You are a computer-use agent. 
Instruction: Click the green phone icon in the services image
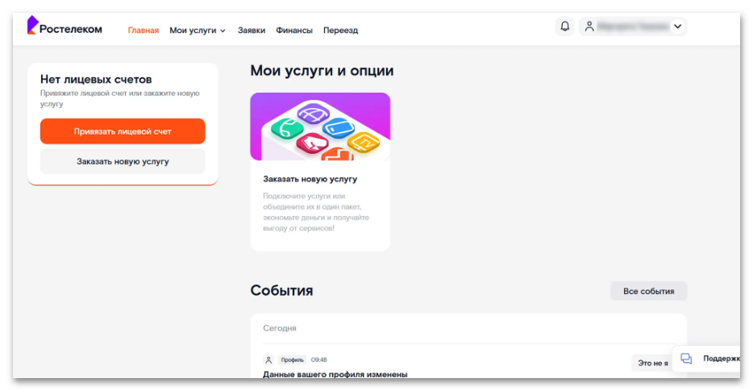click(x=287, y=128)
